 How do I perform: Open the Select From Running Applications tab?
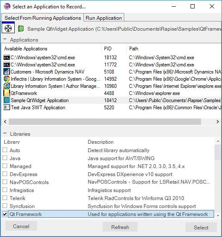click(43, 18)
